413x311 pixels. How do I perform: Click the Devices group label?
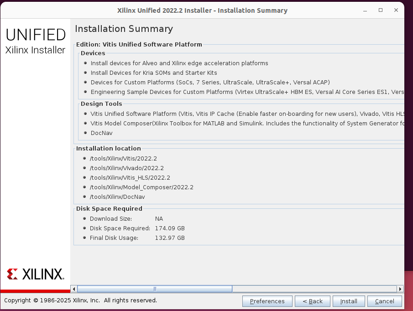93,53
